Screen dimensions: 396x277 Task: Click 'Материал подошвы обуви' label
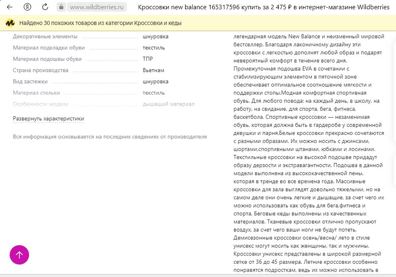[x=47, y=59]
